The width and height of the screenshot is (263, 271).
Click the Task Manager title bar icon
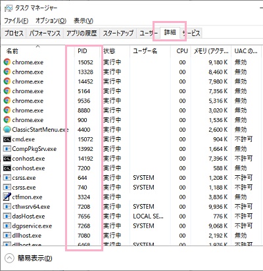tap(9, 9)
